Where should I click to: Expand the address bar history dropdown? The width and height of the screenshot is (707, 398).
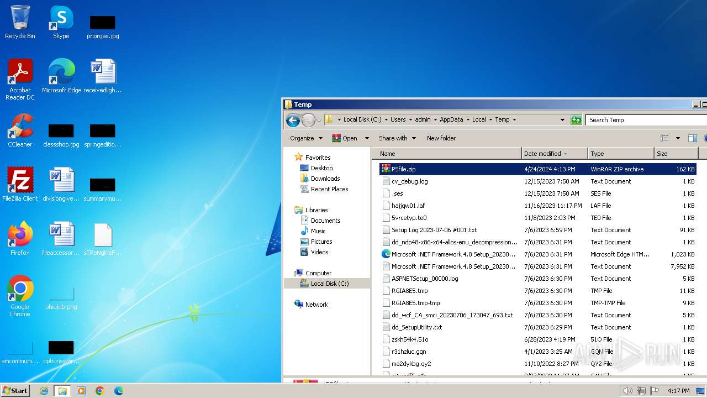[x=562, y=119]
